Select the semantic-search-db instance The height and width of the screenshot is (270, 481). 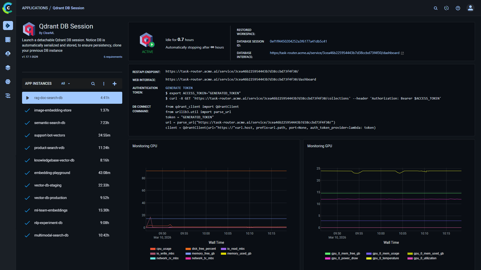[72, 123]
